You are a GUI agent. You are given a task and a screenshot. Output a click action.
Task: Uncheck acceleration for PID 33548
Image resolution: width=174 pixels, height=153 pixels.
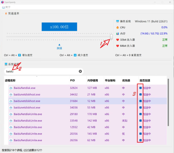click(x=141, y=121)
